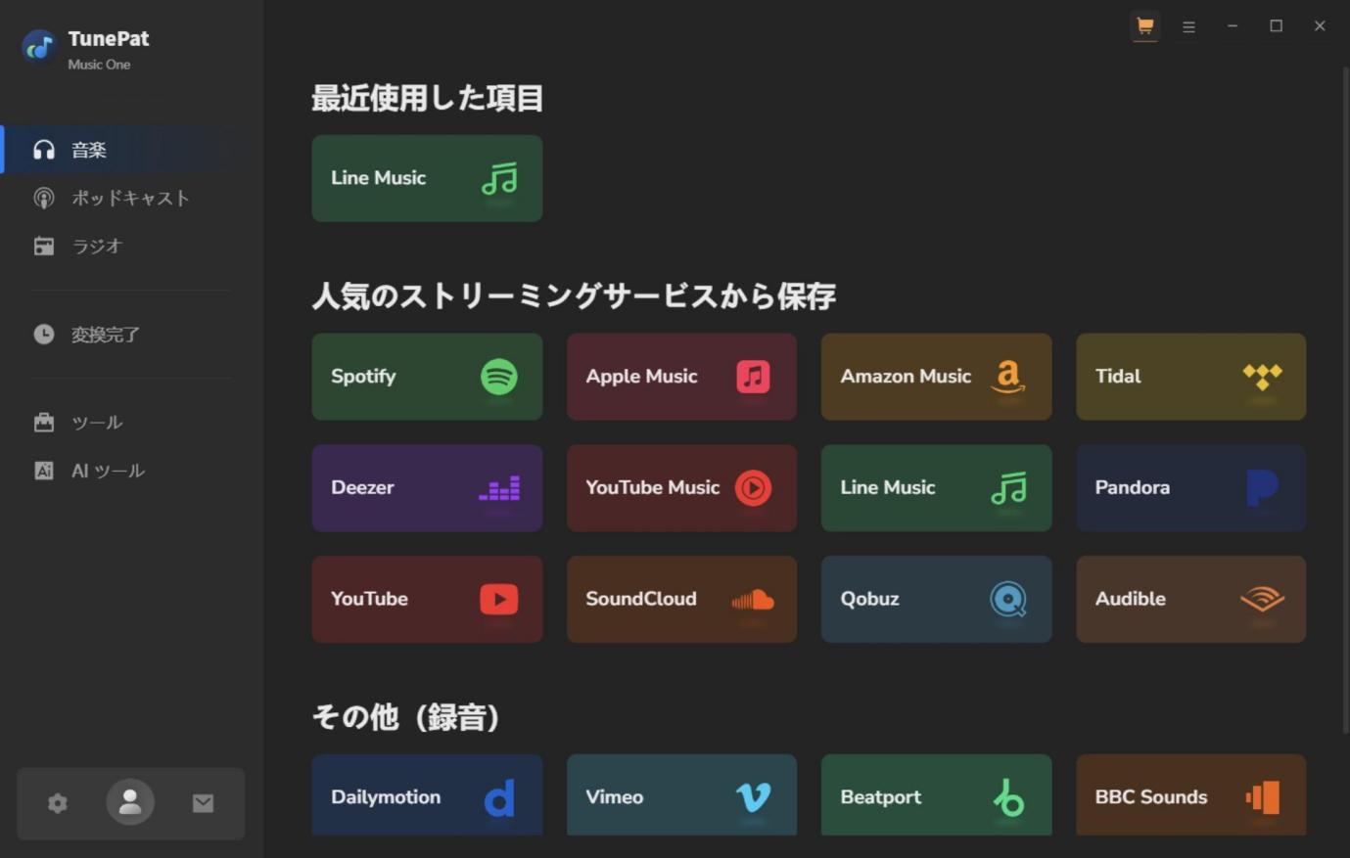Screen dimensions: 1350x858
Task: Choose Deezer text label
Action: coord(362,487)
